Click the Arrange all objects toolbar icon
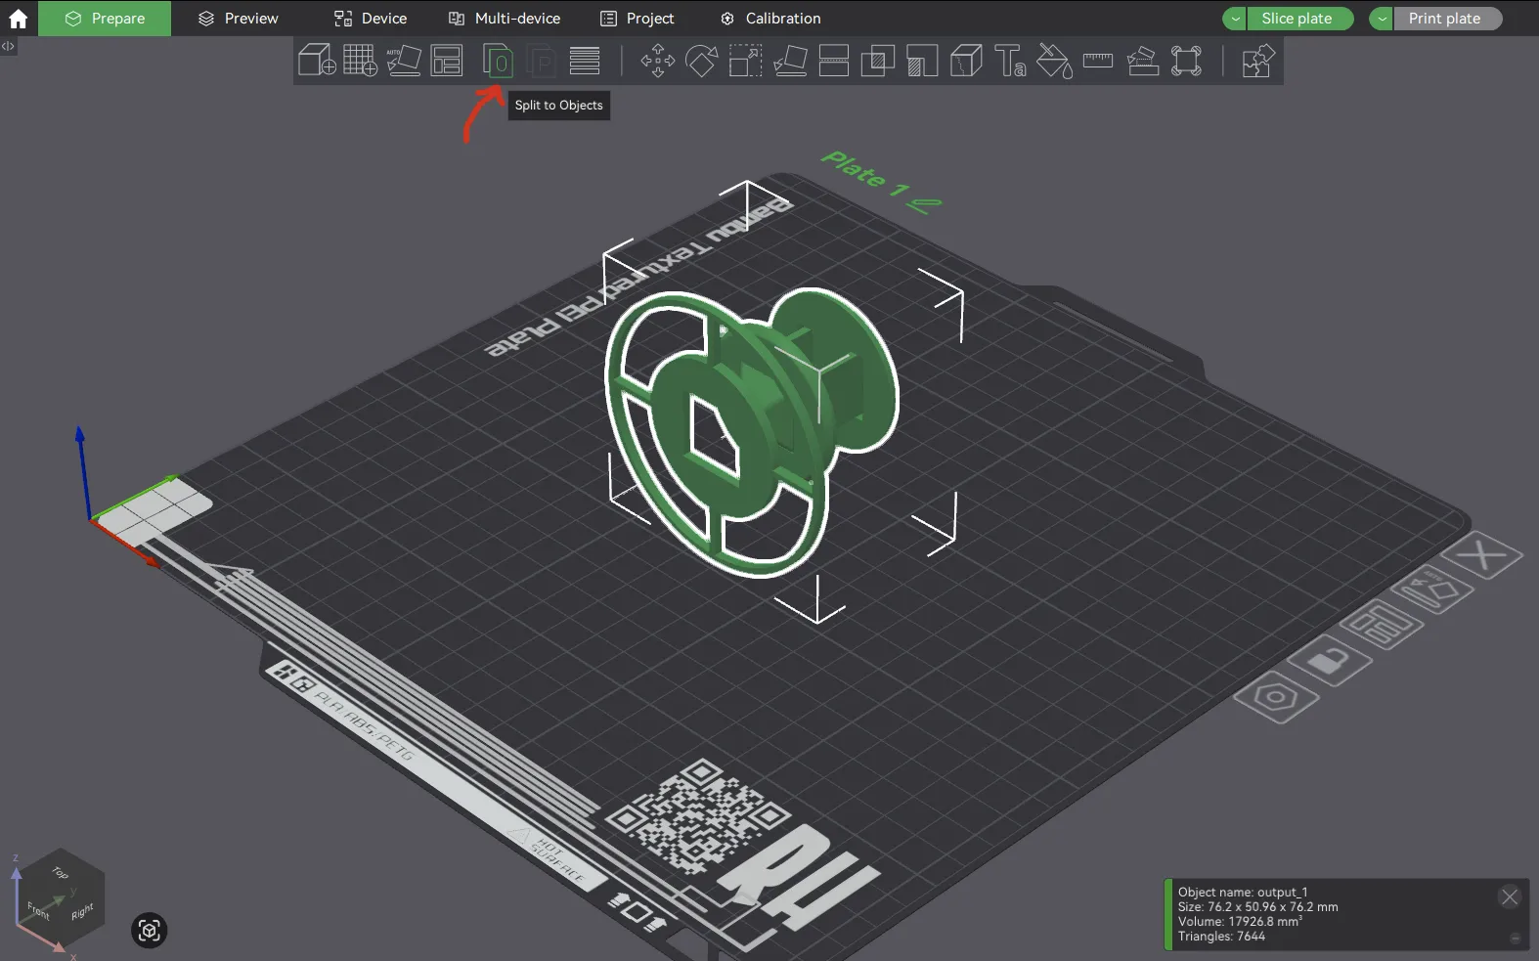 click(447, 61)
